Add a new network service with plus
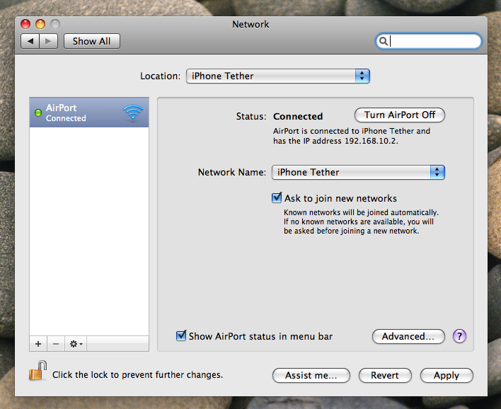501x409 pixels. (38, 344)
